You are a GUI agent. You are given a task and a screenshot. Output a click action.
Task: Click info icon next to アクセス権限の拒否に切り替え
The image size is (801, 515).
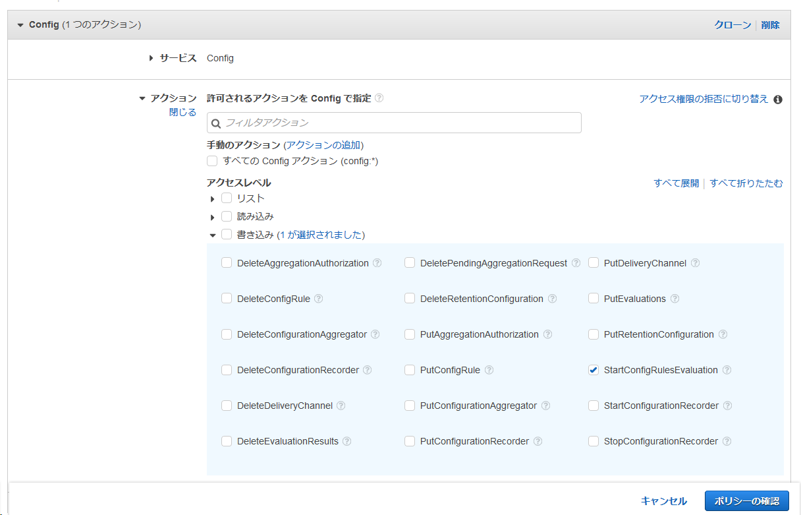[778, 100]
